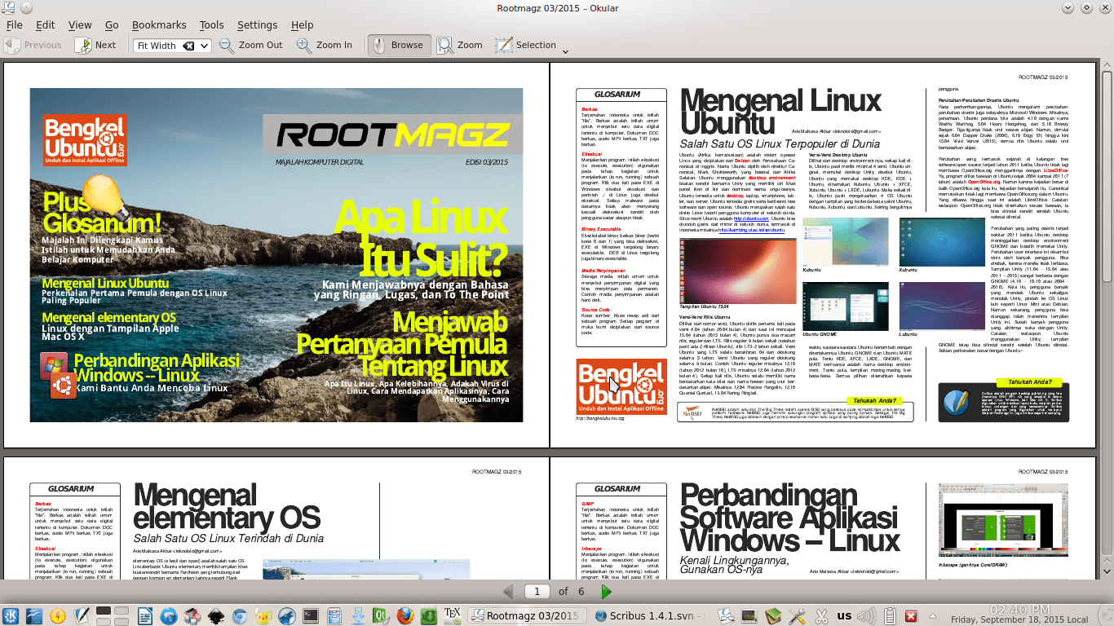Launch Inkscape from the taskbar

pyautogui.click(x=216, y=615)
